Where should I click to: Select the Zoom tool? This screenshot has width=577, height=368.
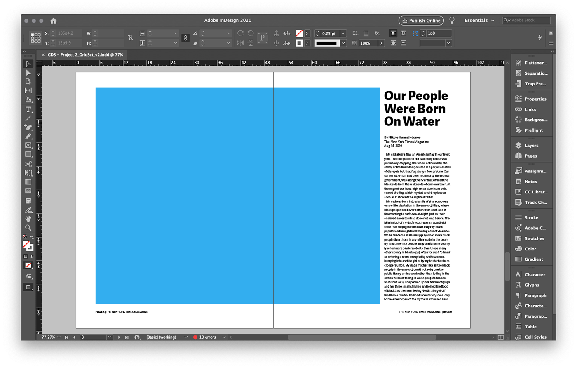coord(28,228)
